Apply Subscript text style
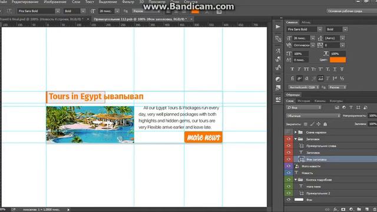 (328, 69)
